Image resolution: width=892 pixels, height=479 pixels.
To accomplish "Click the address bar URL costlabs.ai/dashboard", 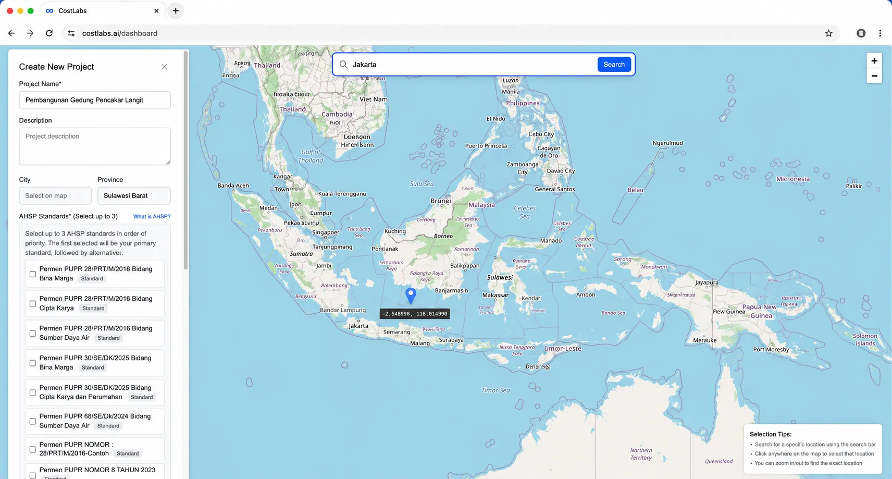I will (x=120, y=33).
